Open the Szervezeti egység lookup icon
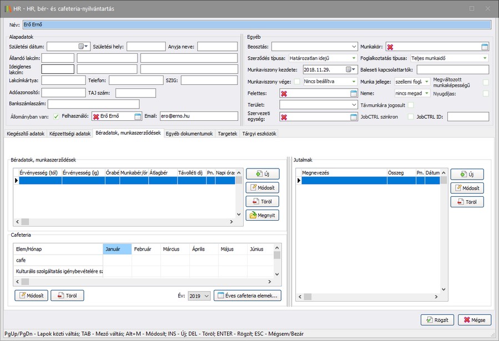 [x=353, y=117]
